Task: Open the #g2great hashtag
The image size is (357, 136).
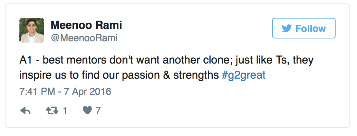Action: (244, 75)
